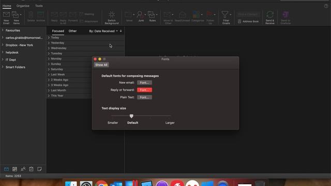This screenshot has width=331, height=186.
Task: Expand the Monday message group
Action: click(49, 58)
